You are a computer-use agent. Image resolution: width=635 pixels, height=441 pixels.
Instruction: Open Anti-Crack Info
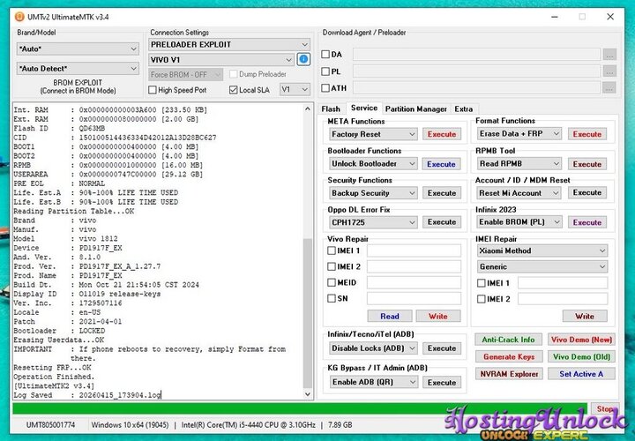point(508,340)
